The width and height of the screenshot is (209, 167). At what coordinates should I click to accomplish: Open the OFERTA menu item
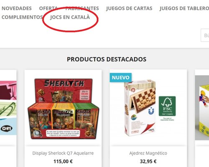tap(48, 8)
